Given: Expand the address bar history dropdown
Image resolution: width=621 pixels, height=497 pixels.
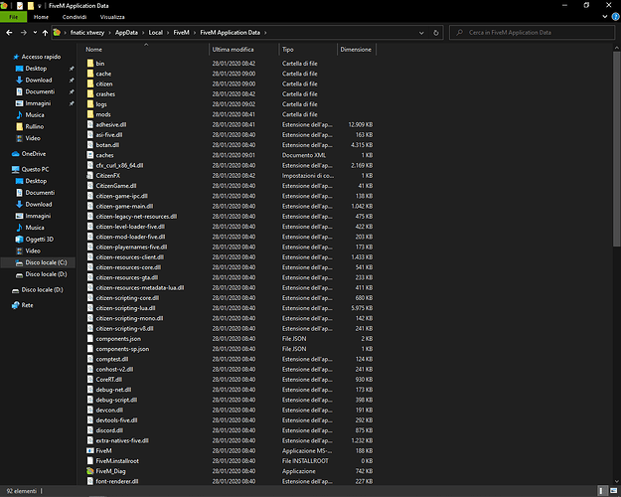Looking at the screenshot, I should point(421,33).
